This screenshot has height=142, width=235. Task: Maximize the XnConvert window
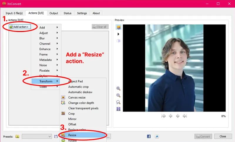click(218, 4)
